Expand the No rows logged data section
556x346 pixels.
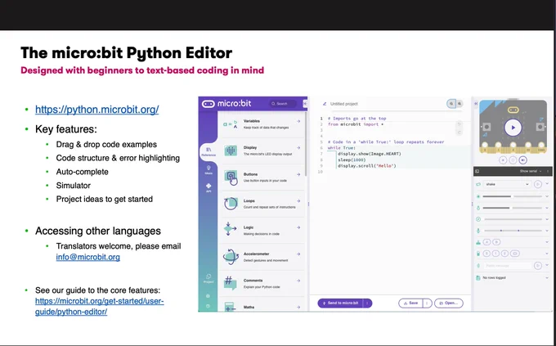[x=547, y=278]
